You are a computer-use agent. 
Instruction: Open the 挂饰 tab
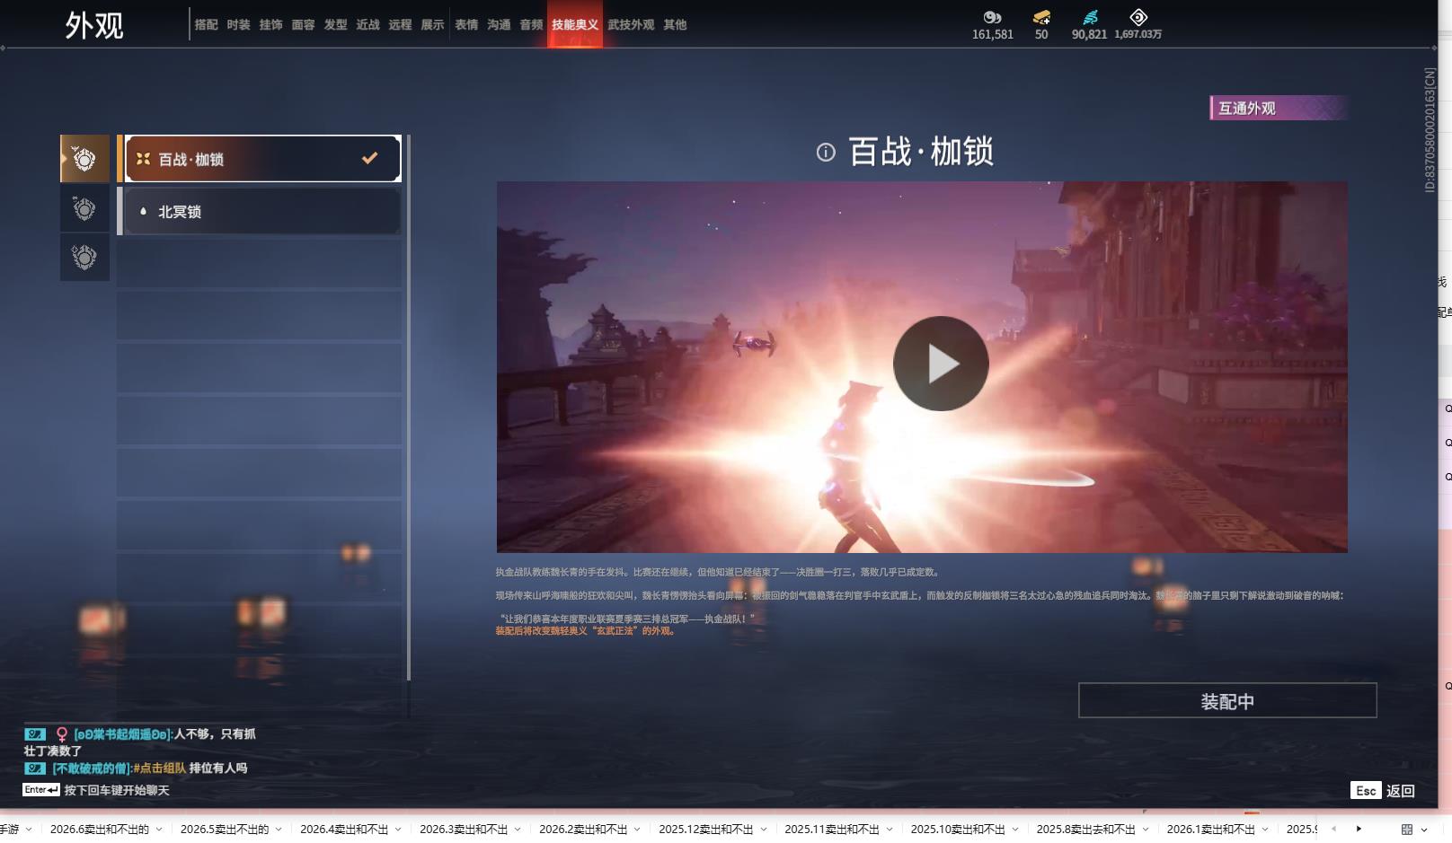(271, 24)
